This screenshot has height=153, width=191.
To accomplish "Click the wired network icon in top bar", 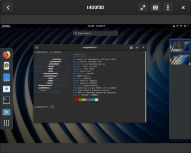I will click(x=174, y=26).
